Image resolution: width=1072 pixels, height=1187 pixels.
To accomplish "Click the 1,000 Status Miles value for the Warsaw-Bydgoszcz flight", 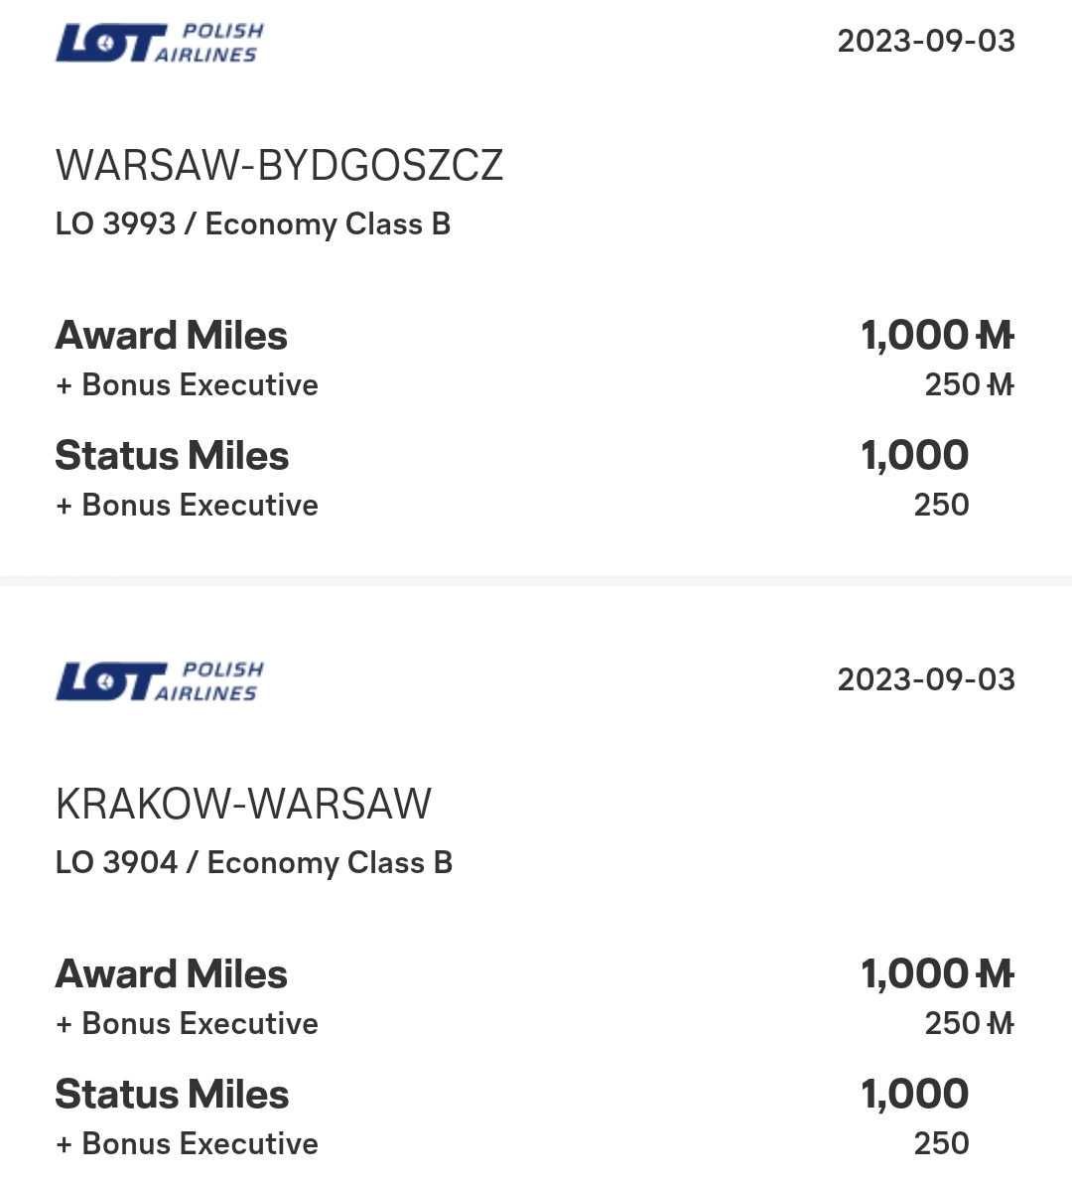I will tap(914, 456).
